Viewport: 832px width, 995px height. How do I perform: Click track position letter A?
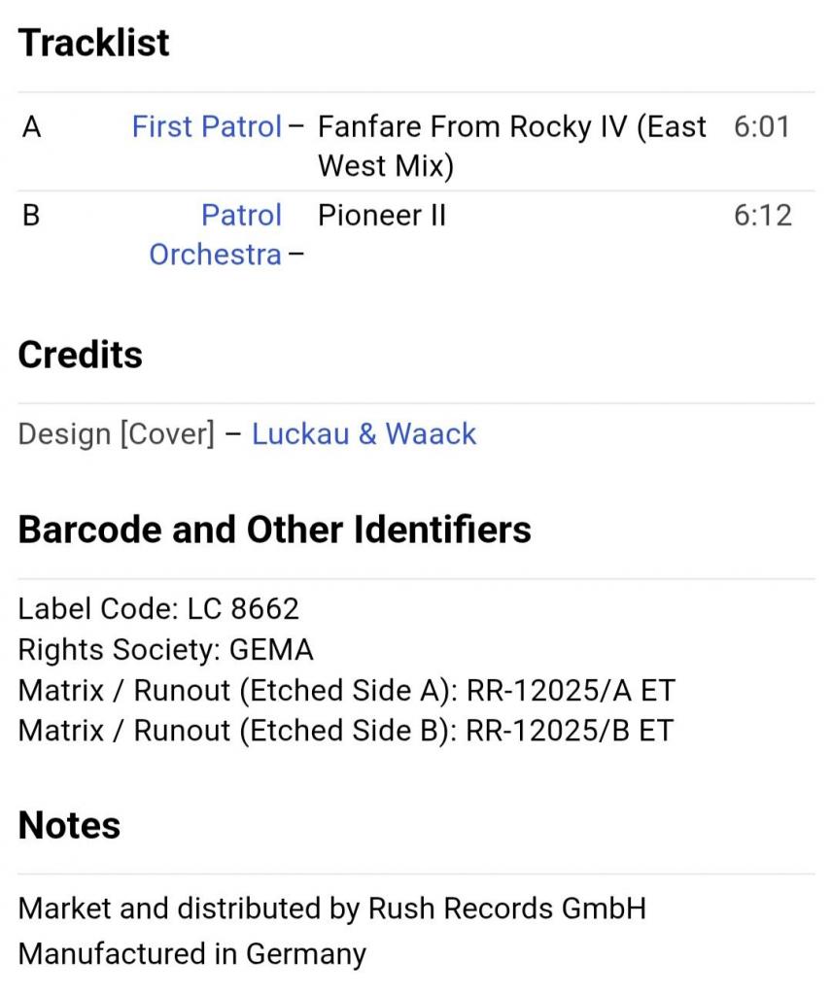32,126
